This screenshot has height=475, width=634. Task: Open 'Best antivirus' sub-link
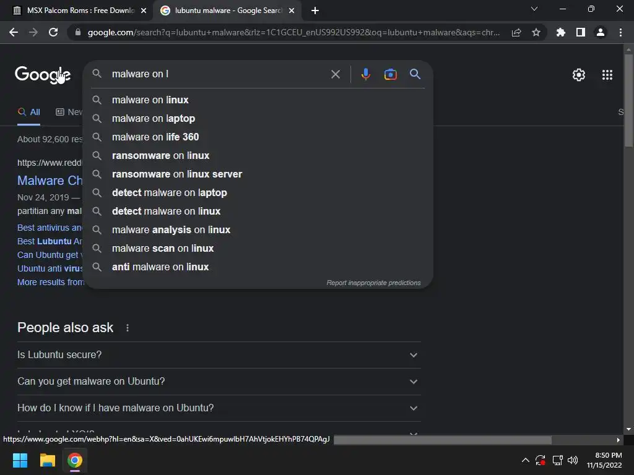pyautogui.click(x=50, y=228)
